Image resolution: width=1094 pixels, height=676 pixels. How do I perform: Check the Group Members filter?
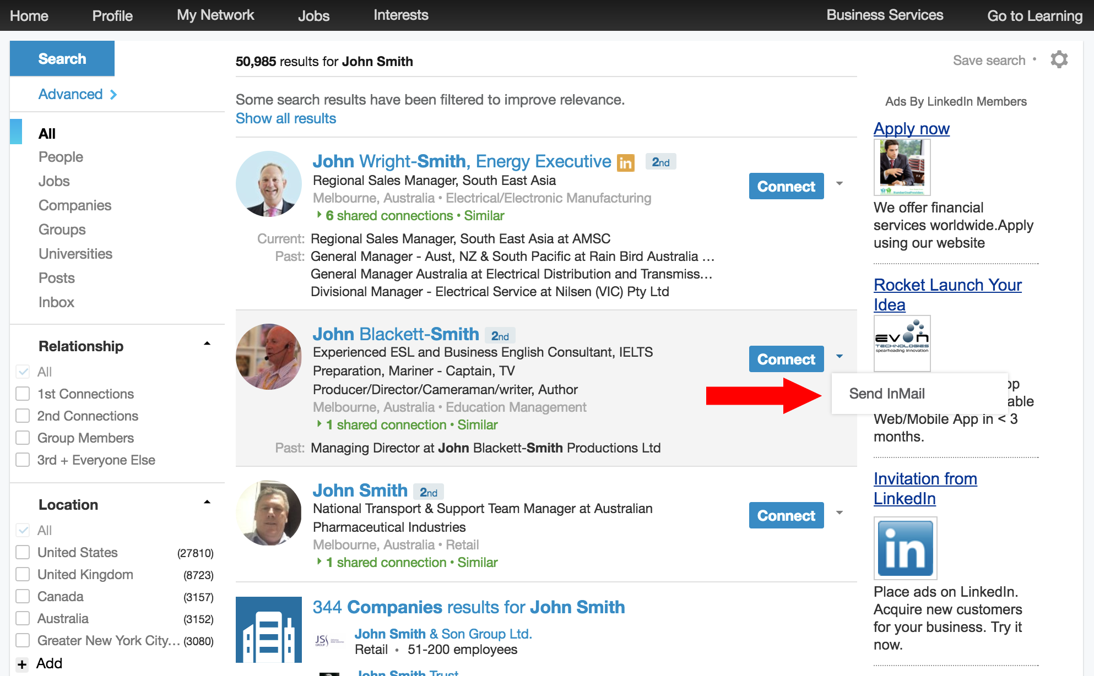coord(23,438)
